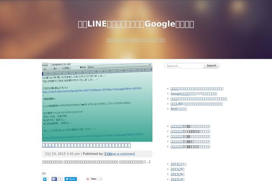Viewport: 272px width, 181px height.
Task: Click the Search button
Action: tap(211, 66)
